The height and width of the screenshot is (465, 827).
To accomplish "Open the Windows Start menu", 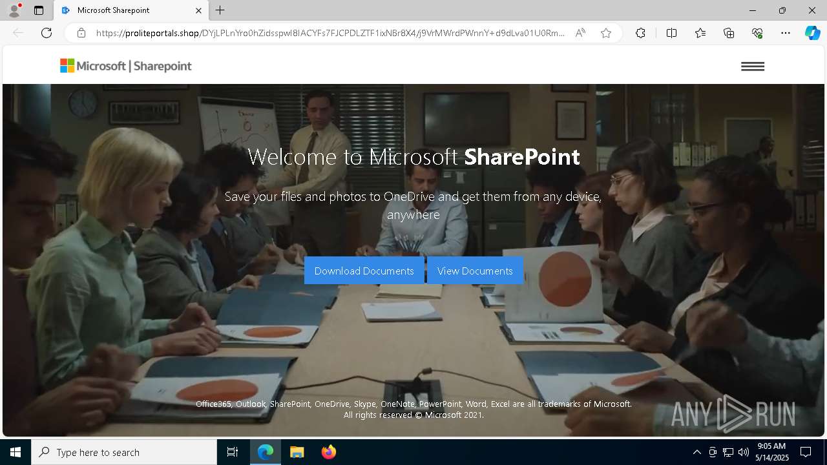I will [x=16, y=452].
